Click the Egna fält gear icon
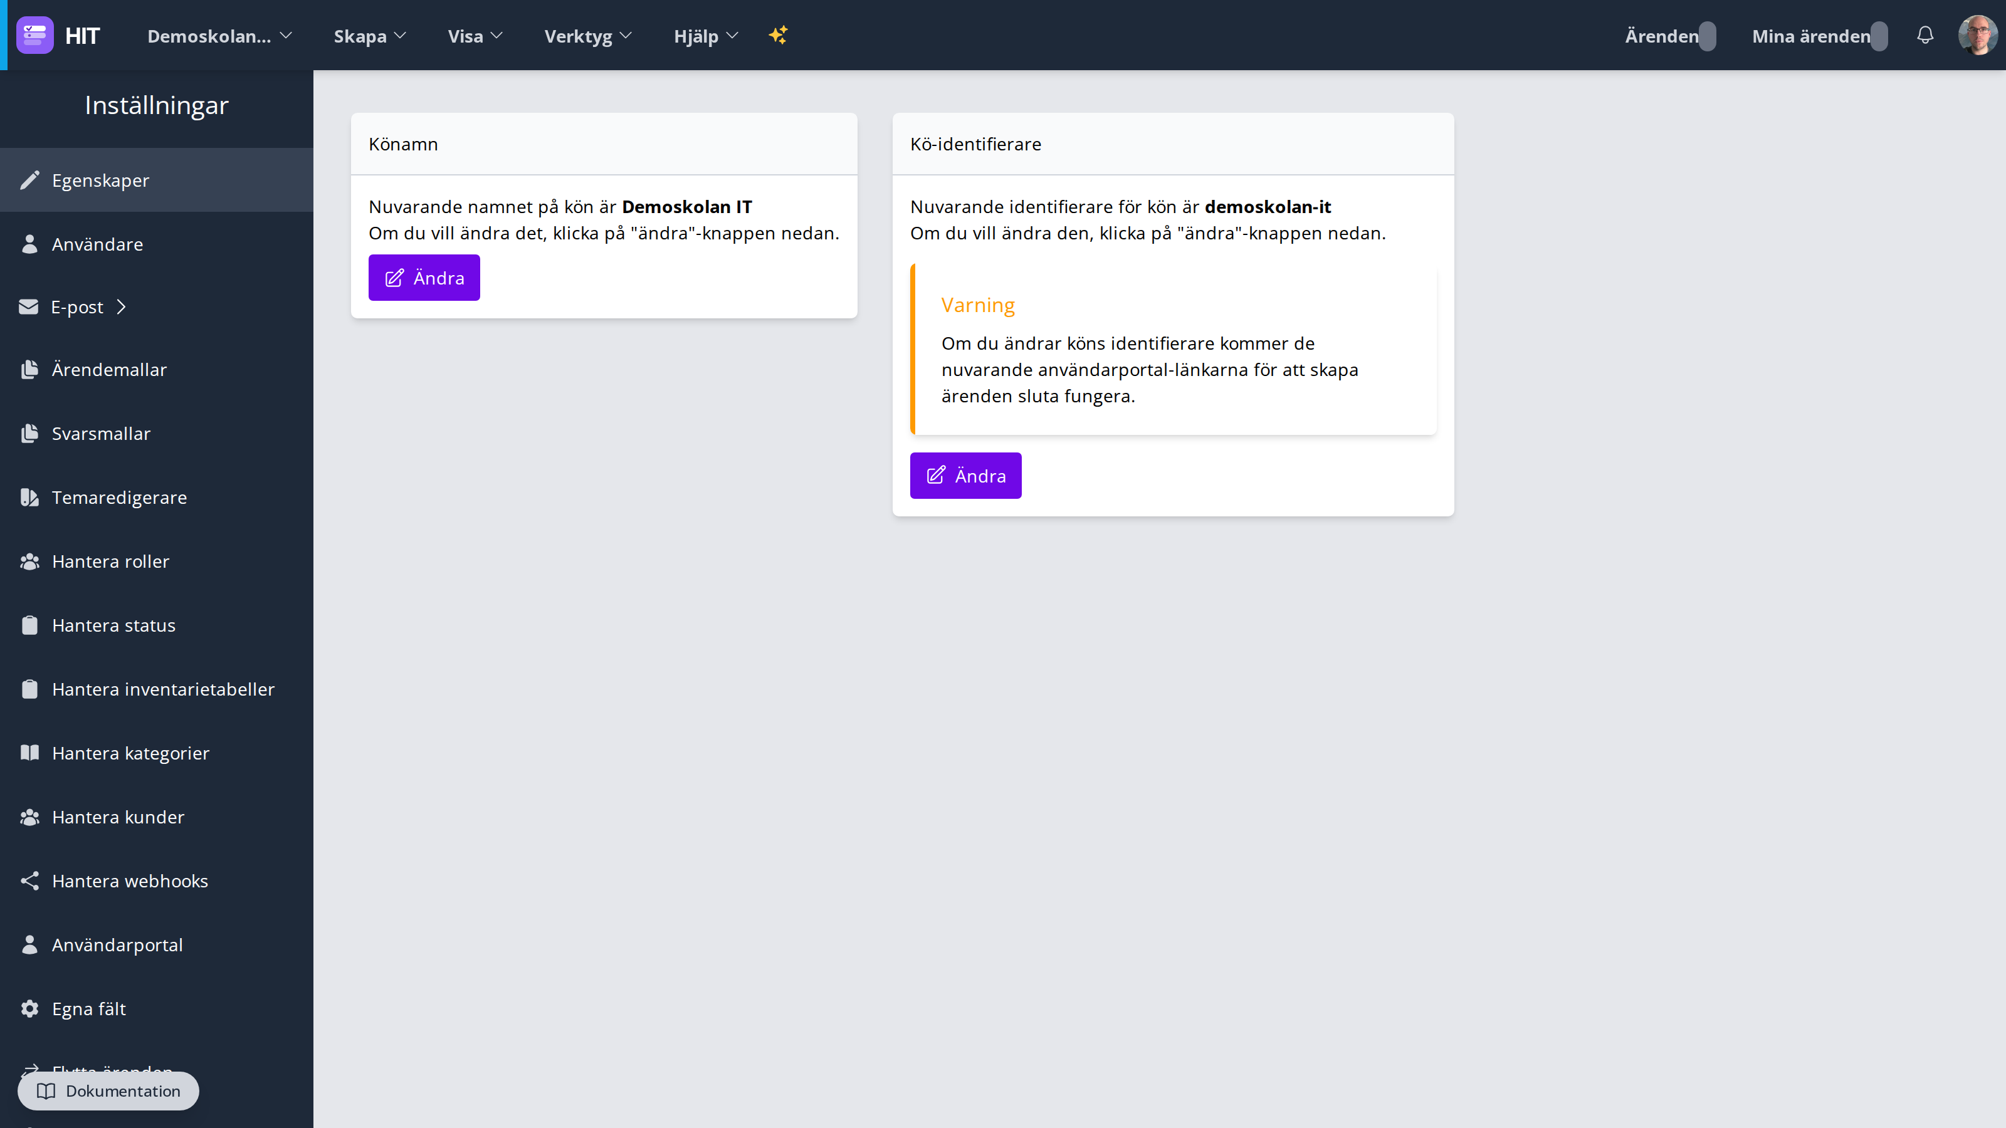Viewport: 2006px width, 1128px height. tap(29, 1008)
